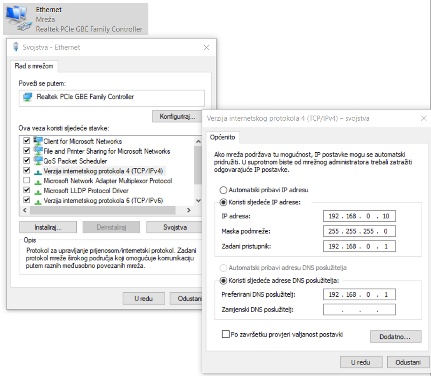Open the Općenito tab
The width and height of the screenshot is (431, 376).
pyautogui.click(x=223, y=137)
